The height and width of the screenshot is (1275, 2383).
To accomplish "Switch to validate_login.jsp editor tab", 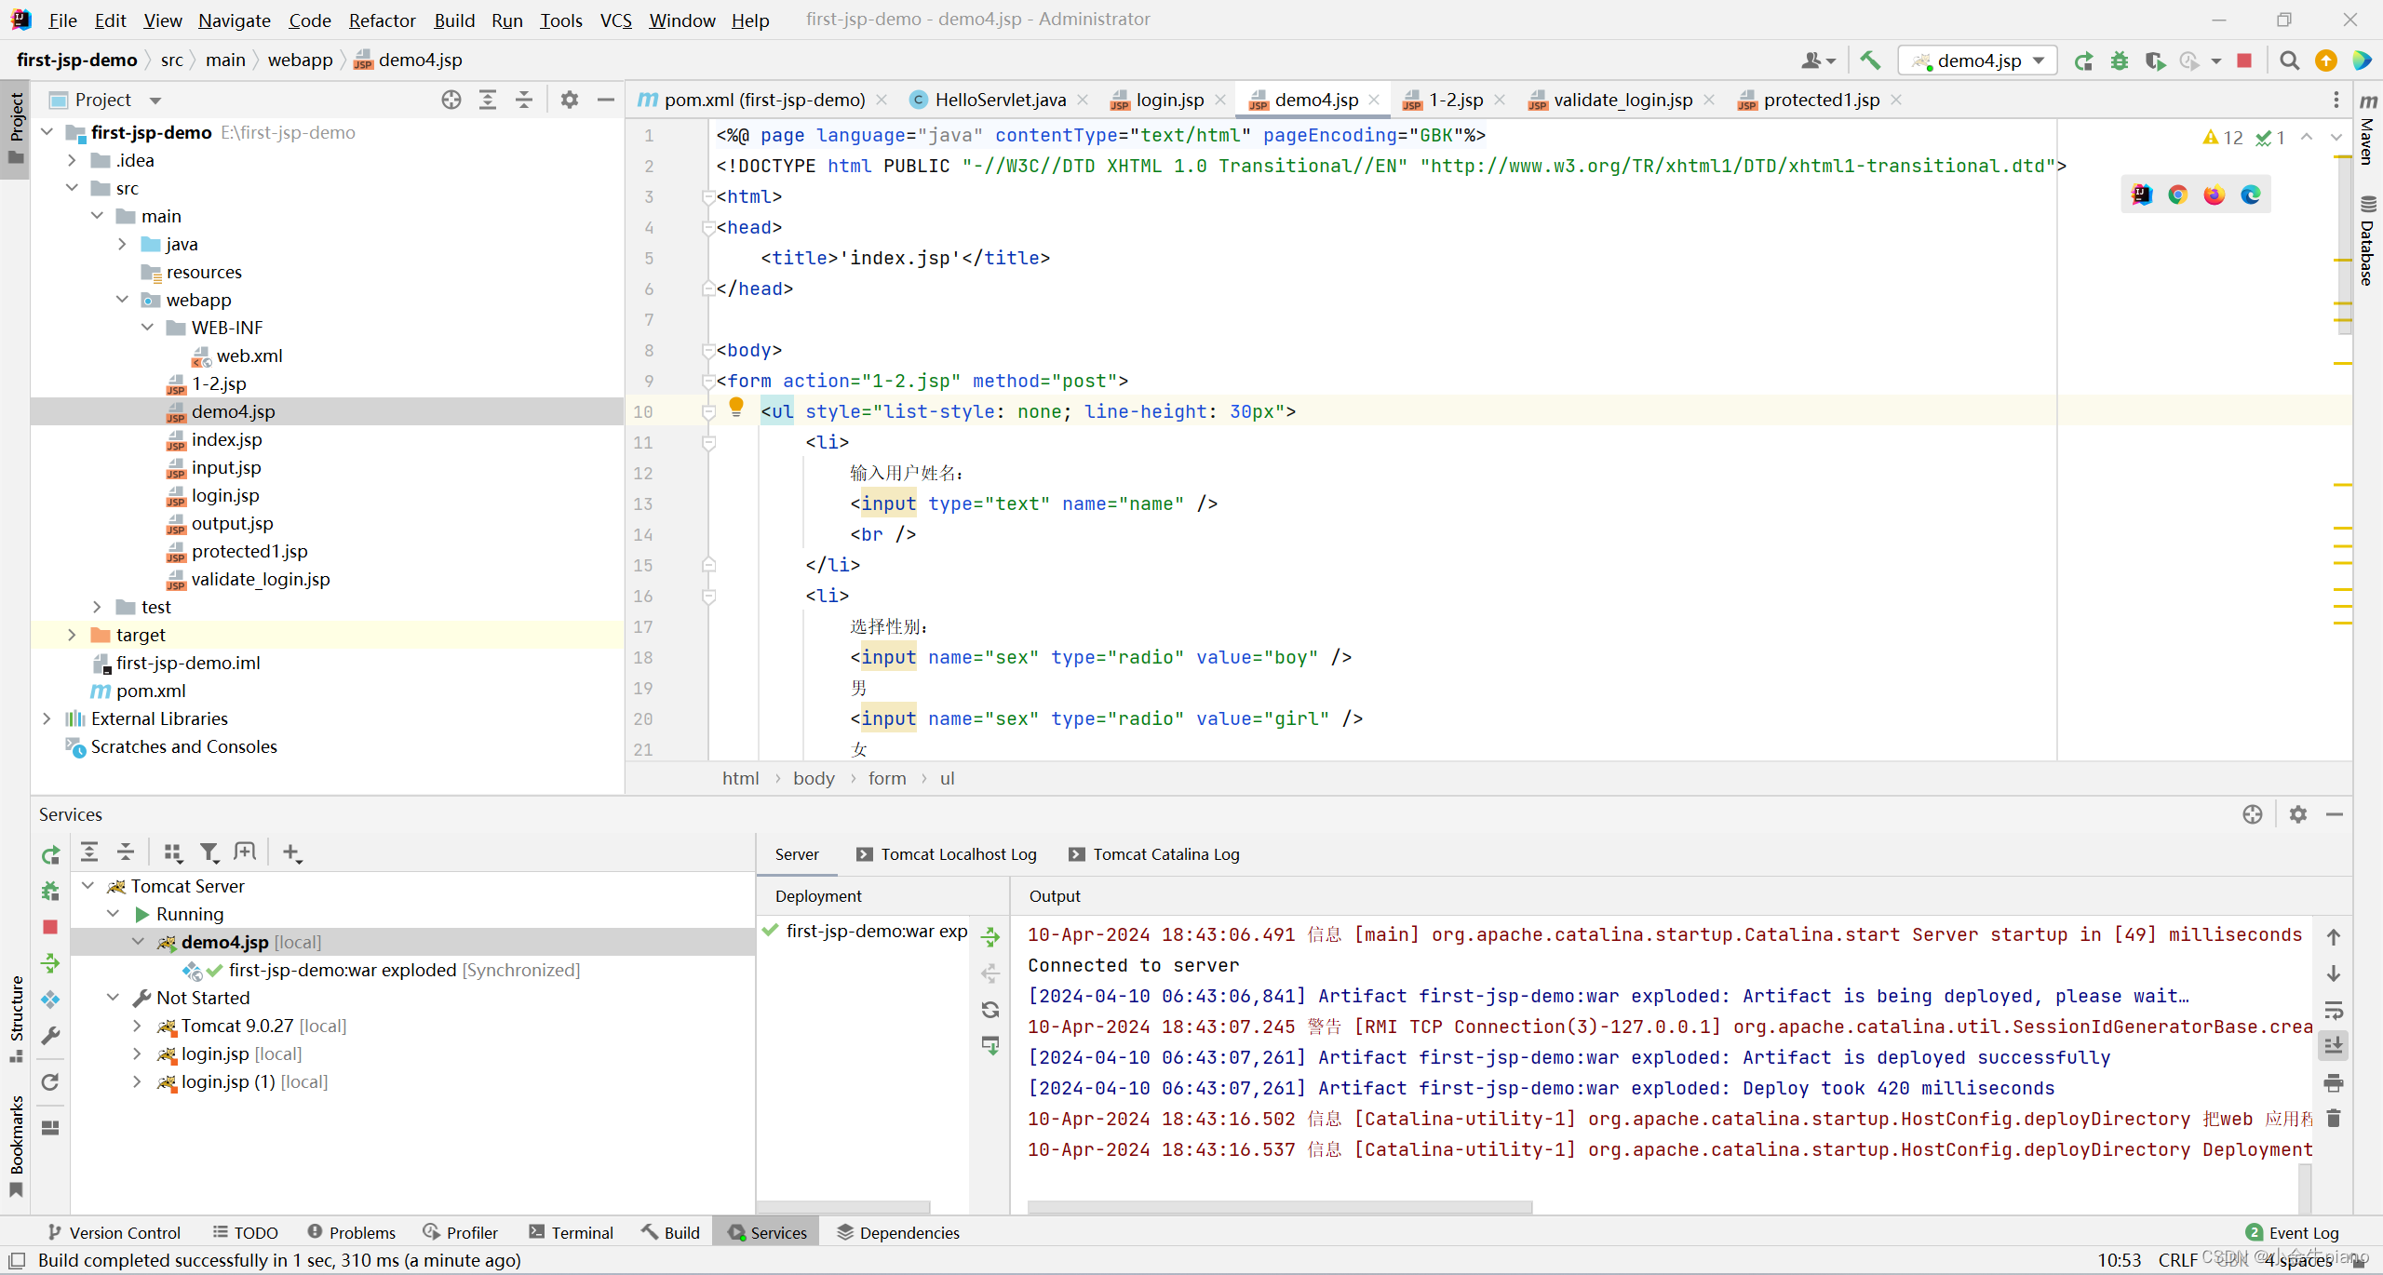I will [x=1622, y=100].
